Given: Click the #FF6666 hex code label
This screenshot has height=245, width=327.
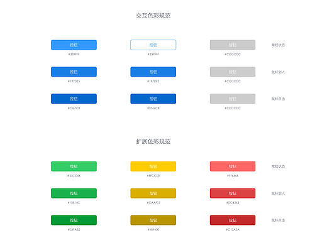Looking at the screenshot, I should (x=233, y=176).
